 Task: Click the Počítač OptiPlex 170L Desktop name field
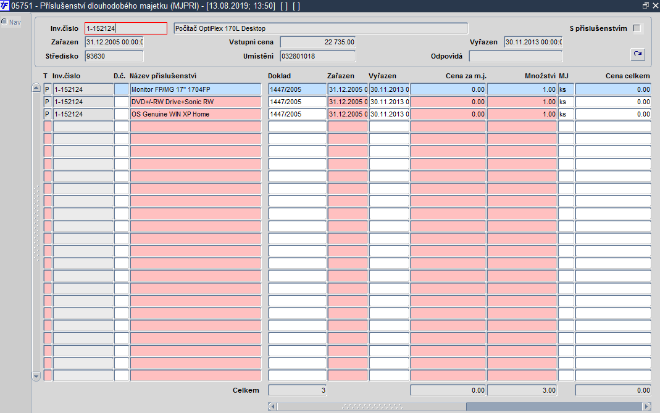click(321, 28)
